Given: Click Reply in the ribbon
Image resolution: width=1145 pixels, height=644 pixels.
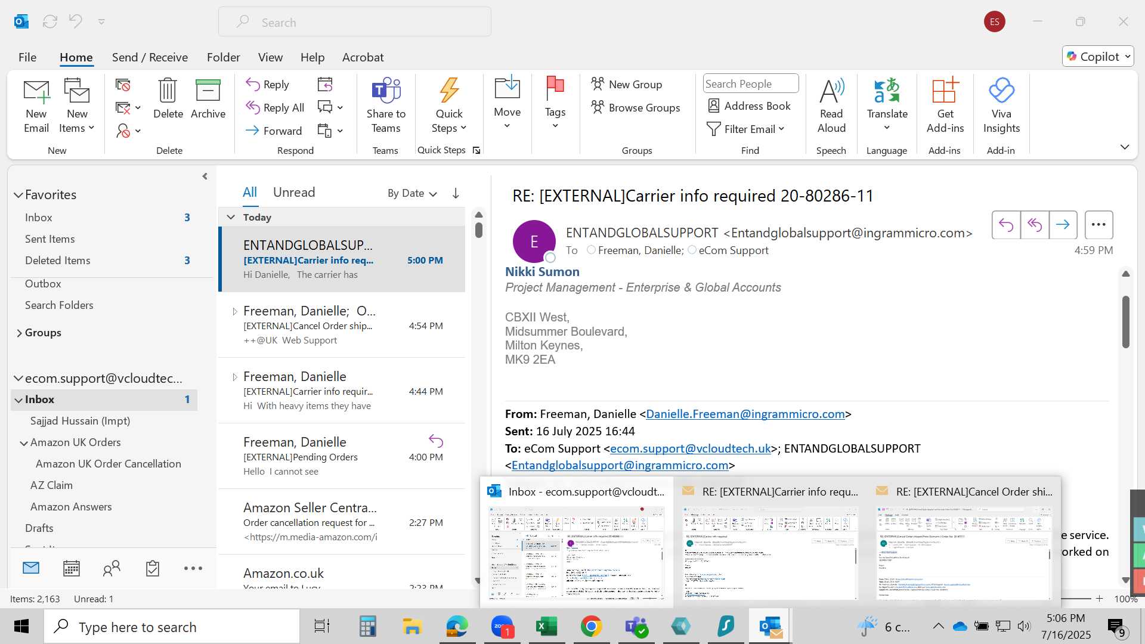Looking at the screenshot, I should pos(268,85).
